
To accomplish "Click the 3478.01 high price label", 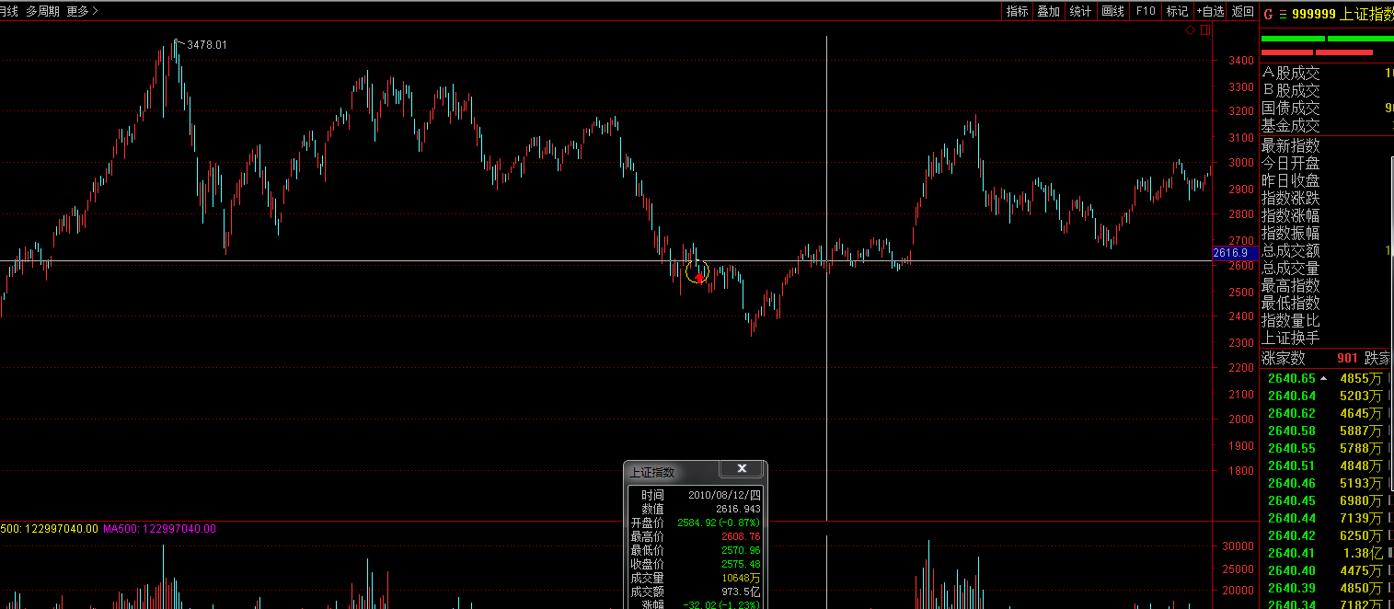I will click(206, 44).
